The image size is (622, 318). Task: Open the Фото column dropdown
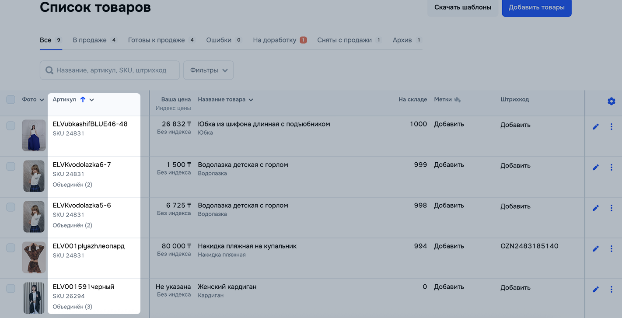pos(42,100)
